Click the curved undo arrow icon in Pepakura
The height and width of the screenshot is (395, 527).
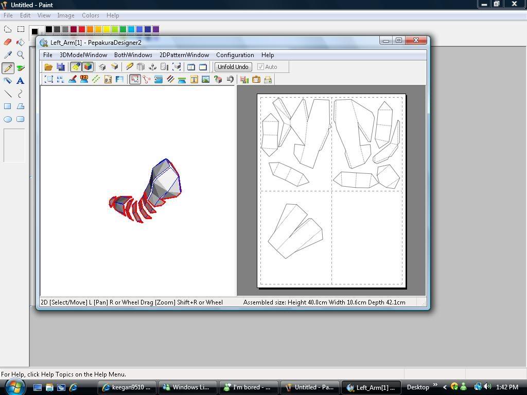click(230, 80)
